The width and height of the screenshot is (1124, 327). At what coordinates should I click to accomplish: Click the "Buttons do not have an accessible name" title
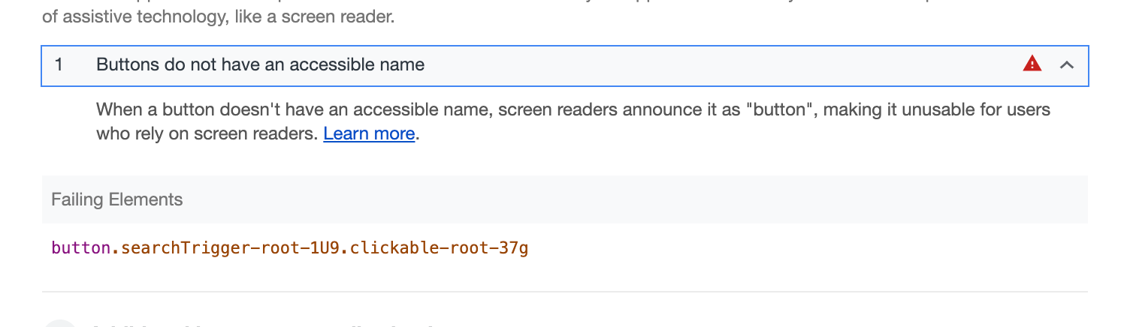click(260, 65)
